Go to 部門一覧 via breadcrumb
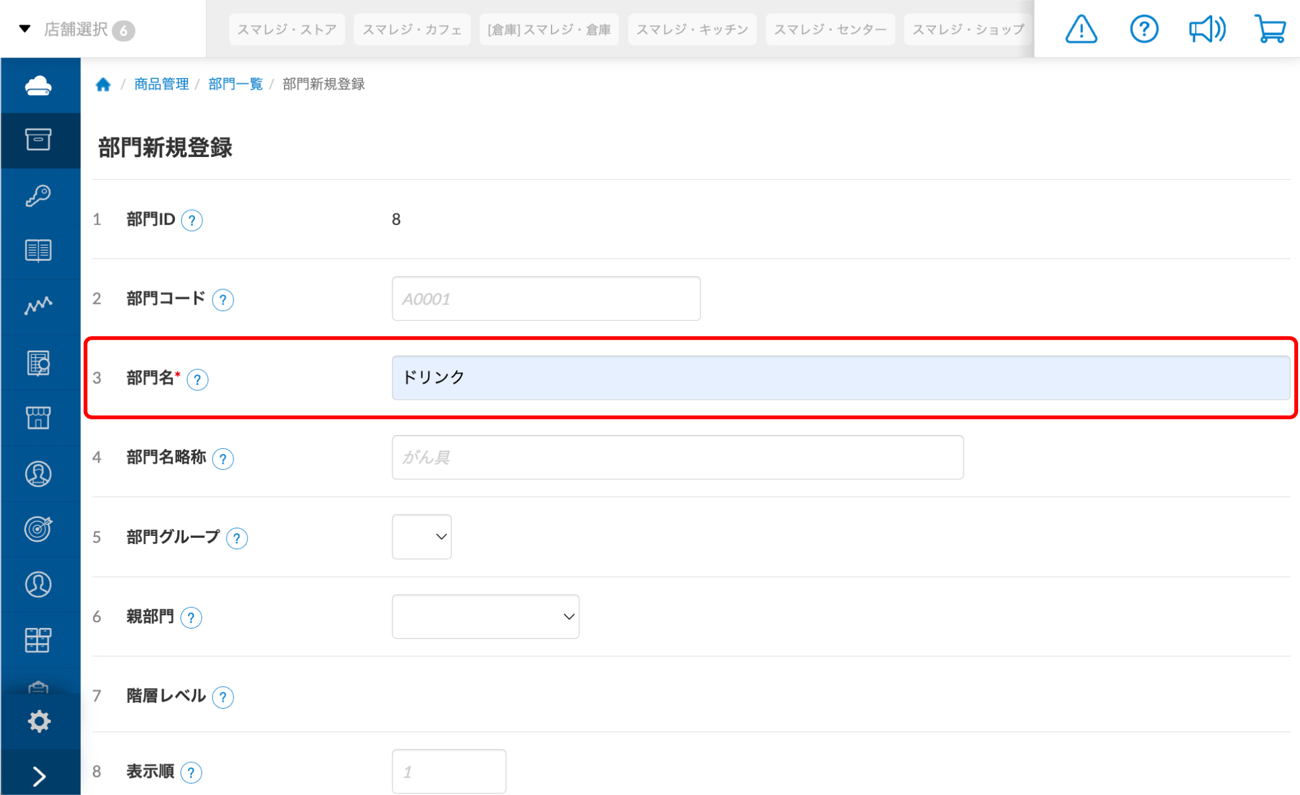This screenshot has width=1300, height=795. pos(235,84)
